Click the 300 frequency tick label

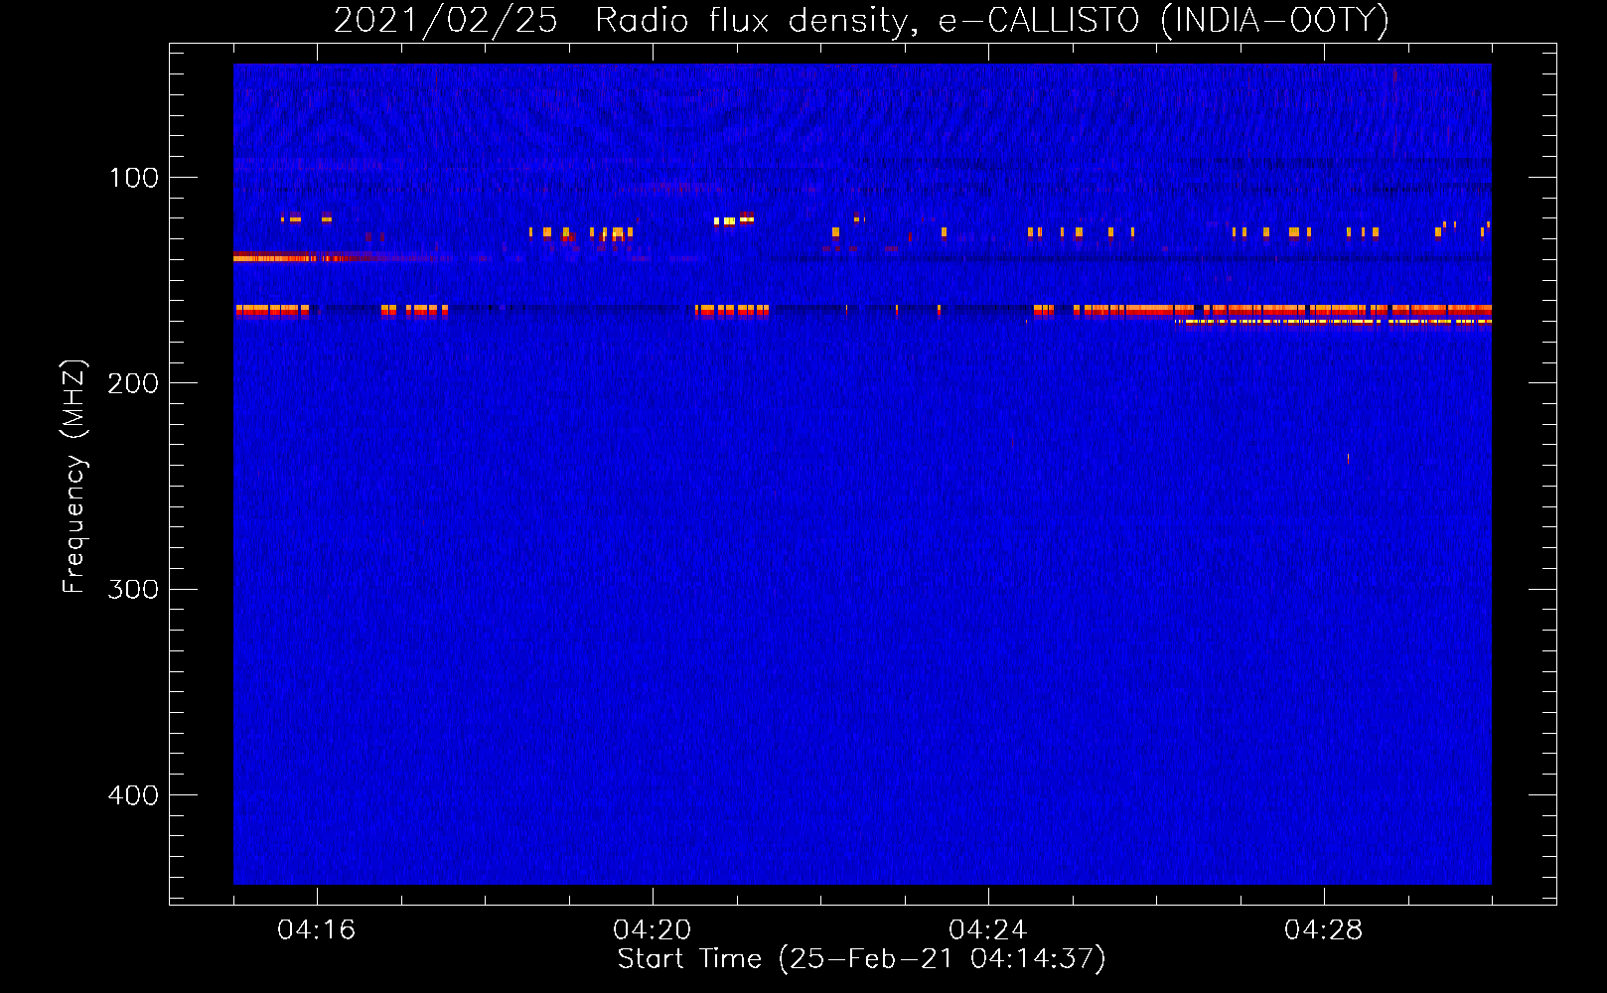(133, 590)
